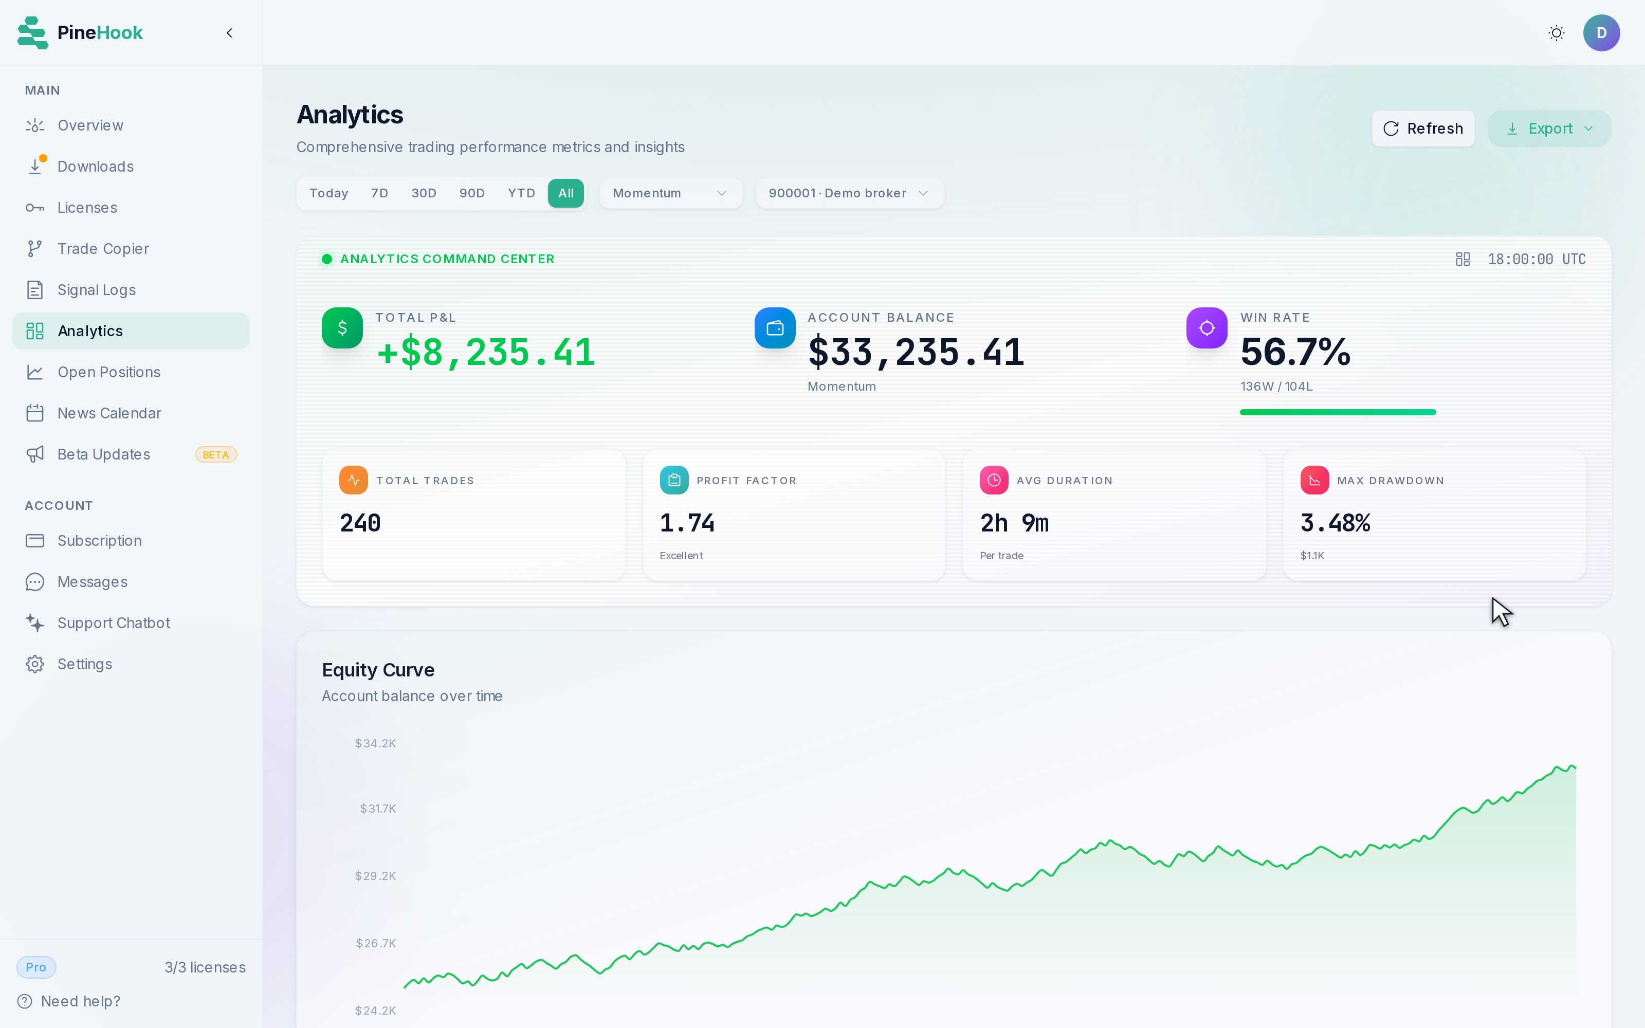
Task: Click the Subscription card icon
Action: [34, 541]
